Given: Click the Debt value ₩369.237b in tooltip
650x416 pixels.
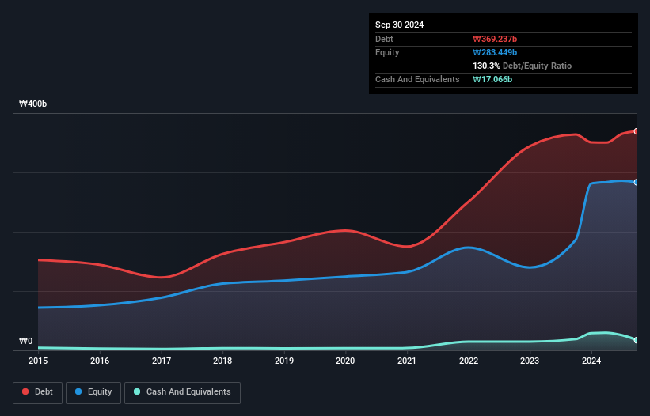Looking at the screenshot, I should (495, 39).
